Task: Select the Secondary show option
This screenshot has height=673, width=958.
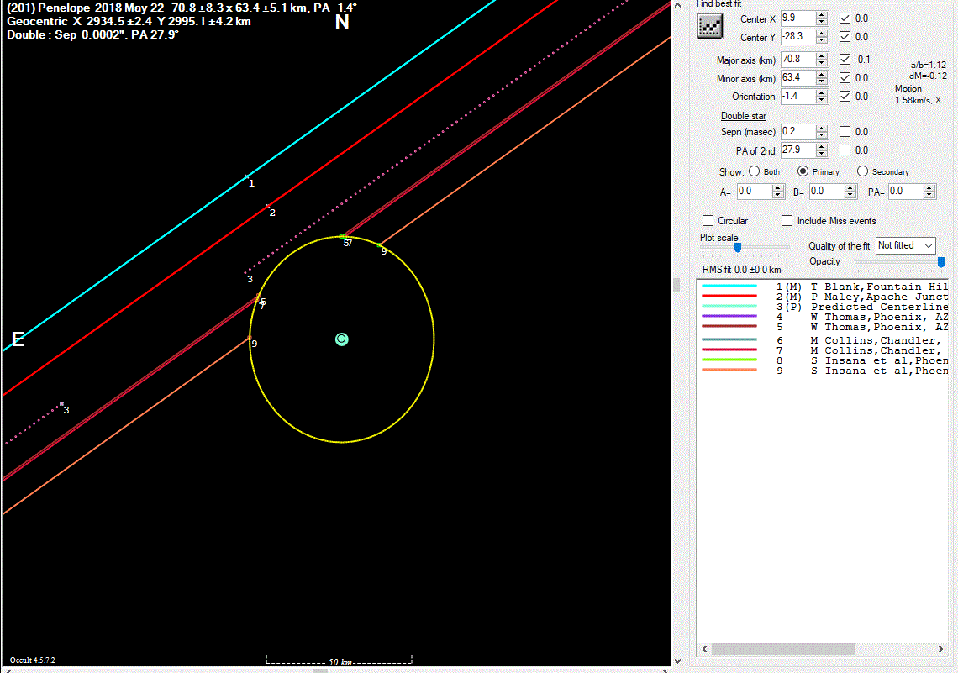Action: click(x=862, y=171)
